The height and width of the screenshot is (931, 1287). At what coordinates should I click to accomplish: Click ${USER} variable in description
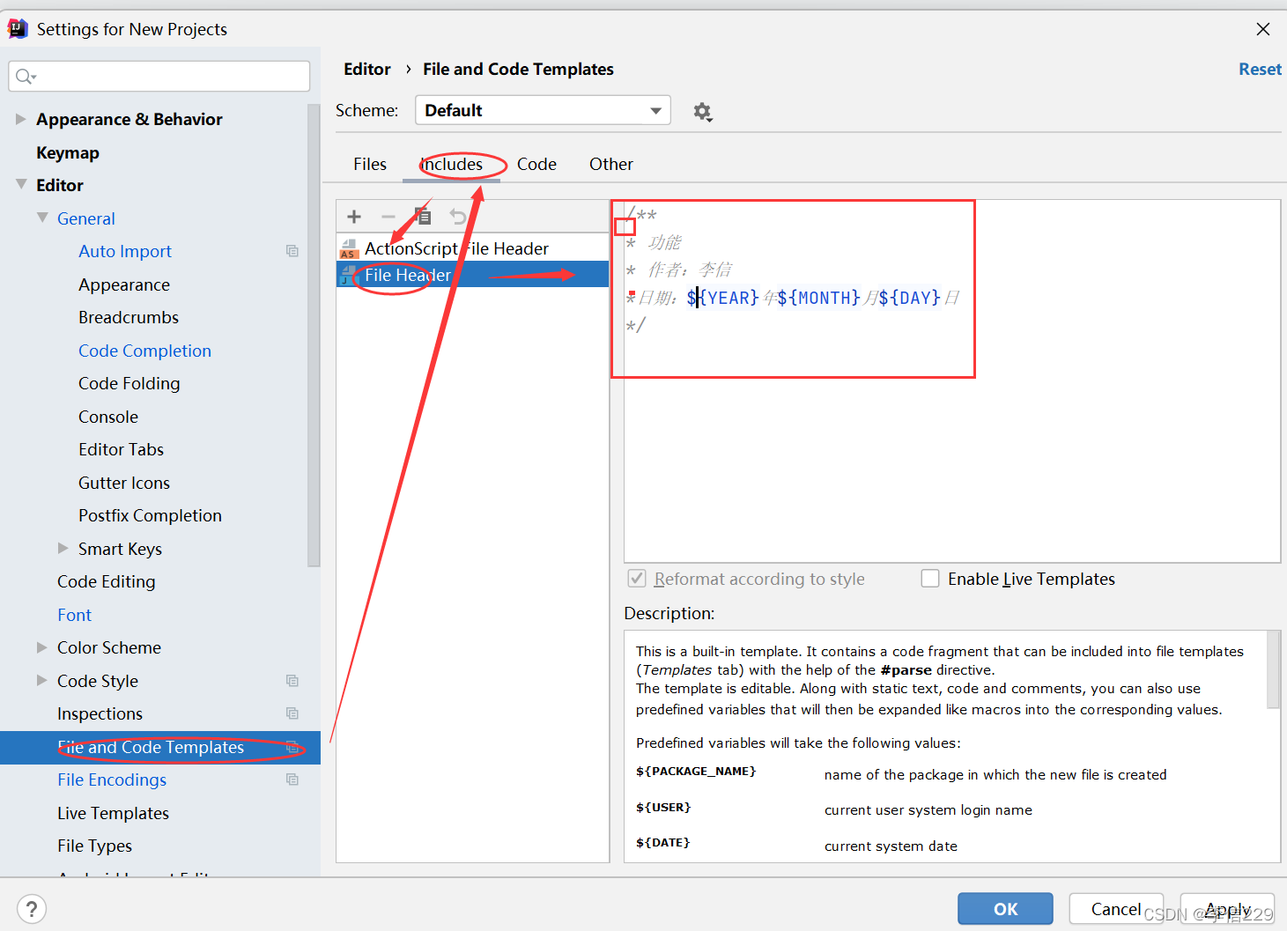pos(663,808)
